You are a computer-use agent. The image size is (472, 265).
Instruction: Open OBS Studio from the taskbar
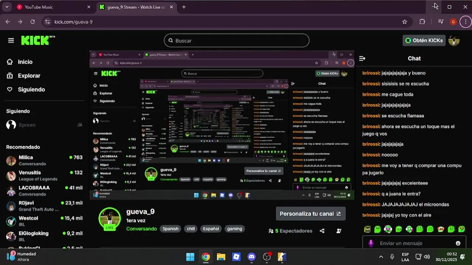click(x=267, y=257)
